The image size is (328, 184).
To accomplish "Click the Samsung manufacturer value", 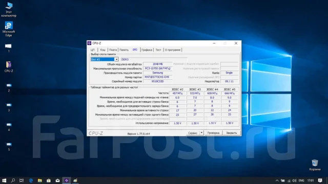I will pos(157,73).
